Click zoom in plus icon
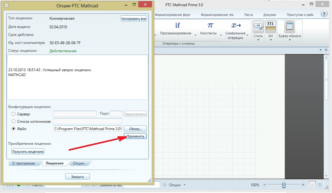332x193 pixels. pyautogui.click(x=303, y=185)
